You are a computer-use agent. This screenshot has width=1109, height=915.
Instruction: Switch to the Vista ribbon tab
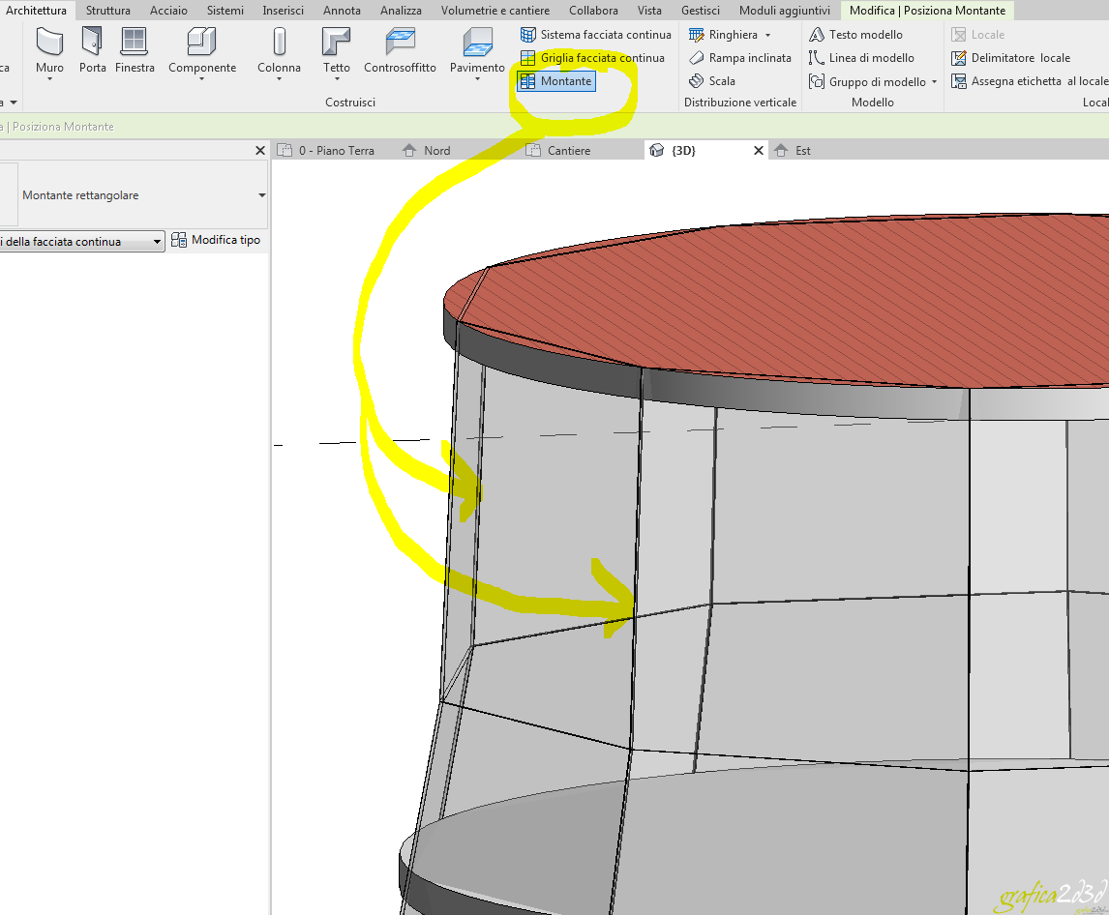(649, 10)
